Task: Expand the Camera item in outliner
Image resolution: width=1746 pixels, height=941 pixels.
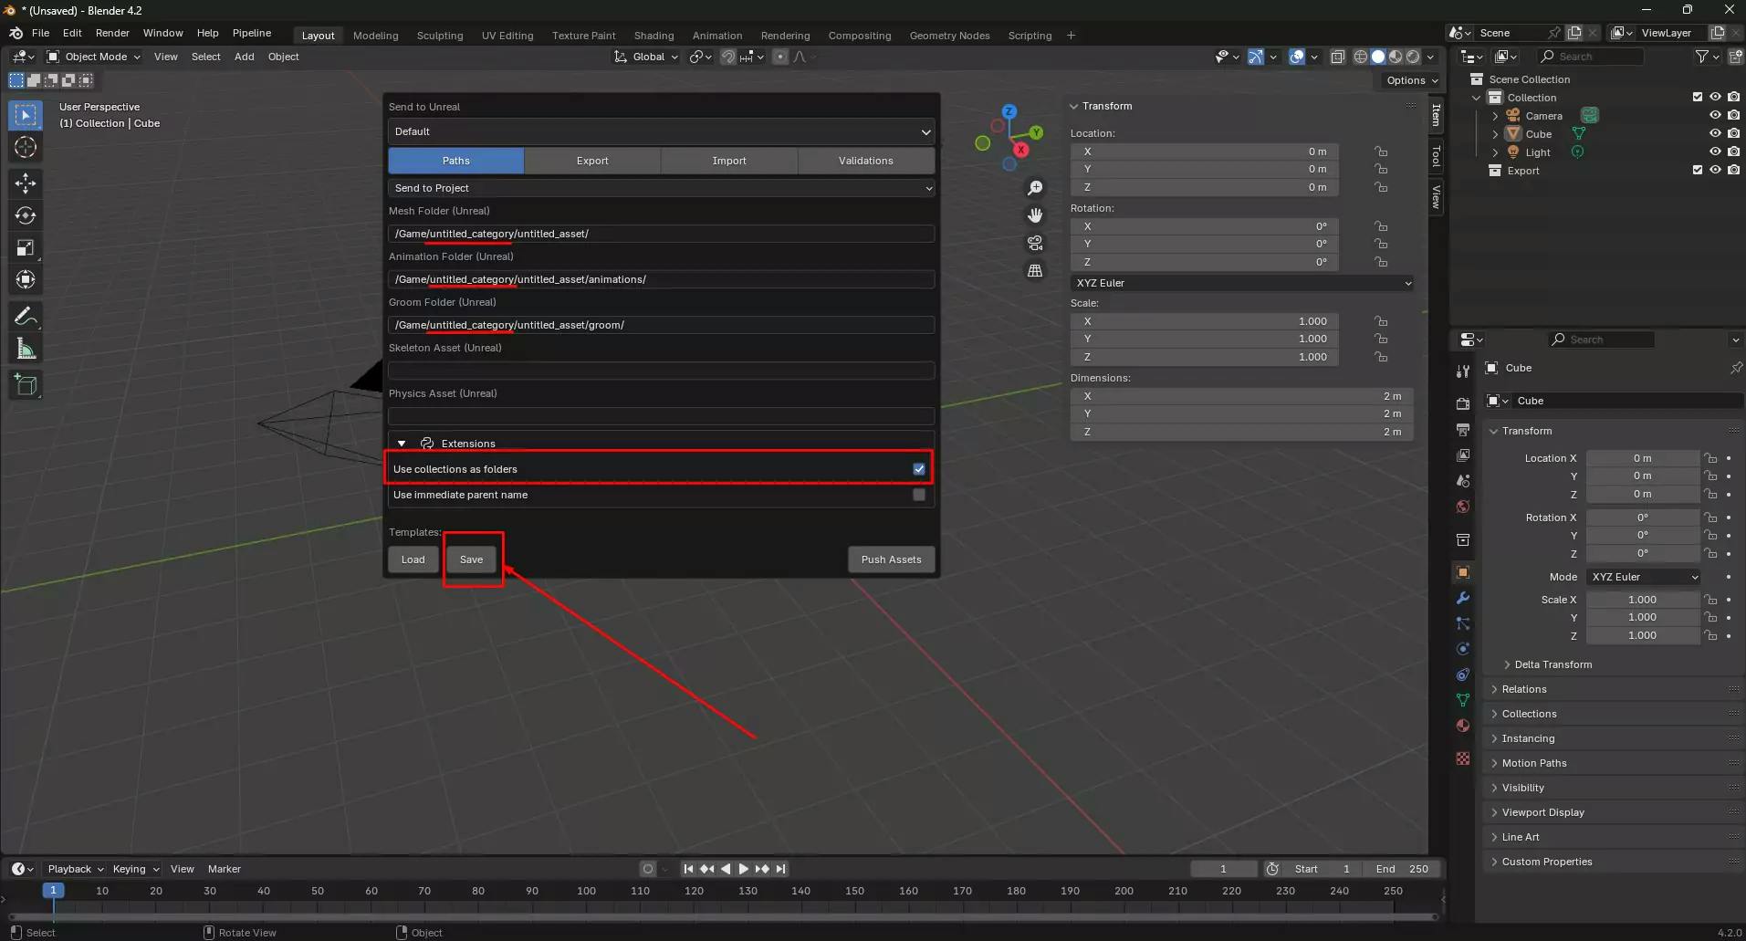Action: pyautogui.click(x=1495, y=116)
